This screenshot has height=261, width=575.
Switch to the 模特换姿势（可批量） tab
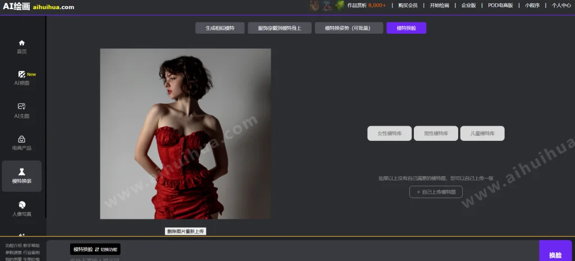pyautogui.click(x=349, y=28)
